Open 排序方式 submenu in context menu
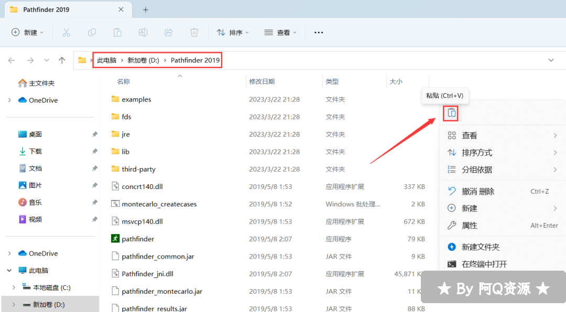This screenshot has height=312, width=566. [503, 152]
